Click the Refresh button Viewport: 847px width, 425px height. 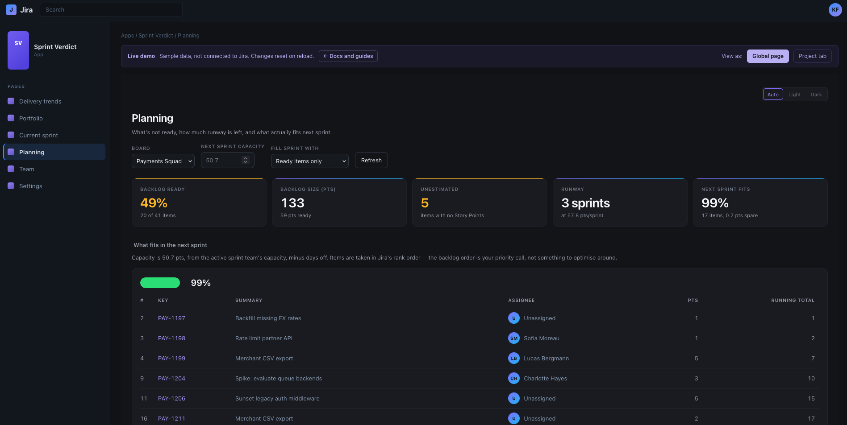coord(371,160)
